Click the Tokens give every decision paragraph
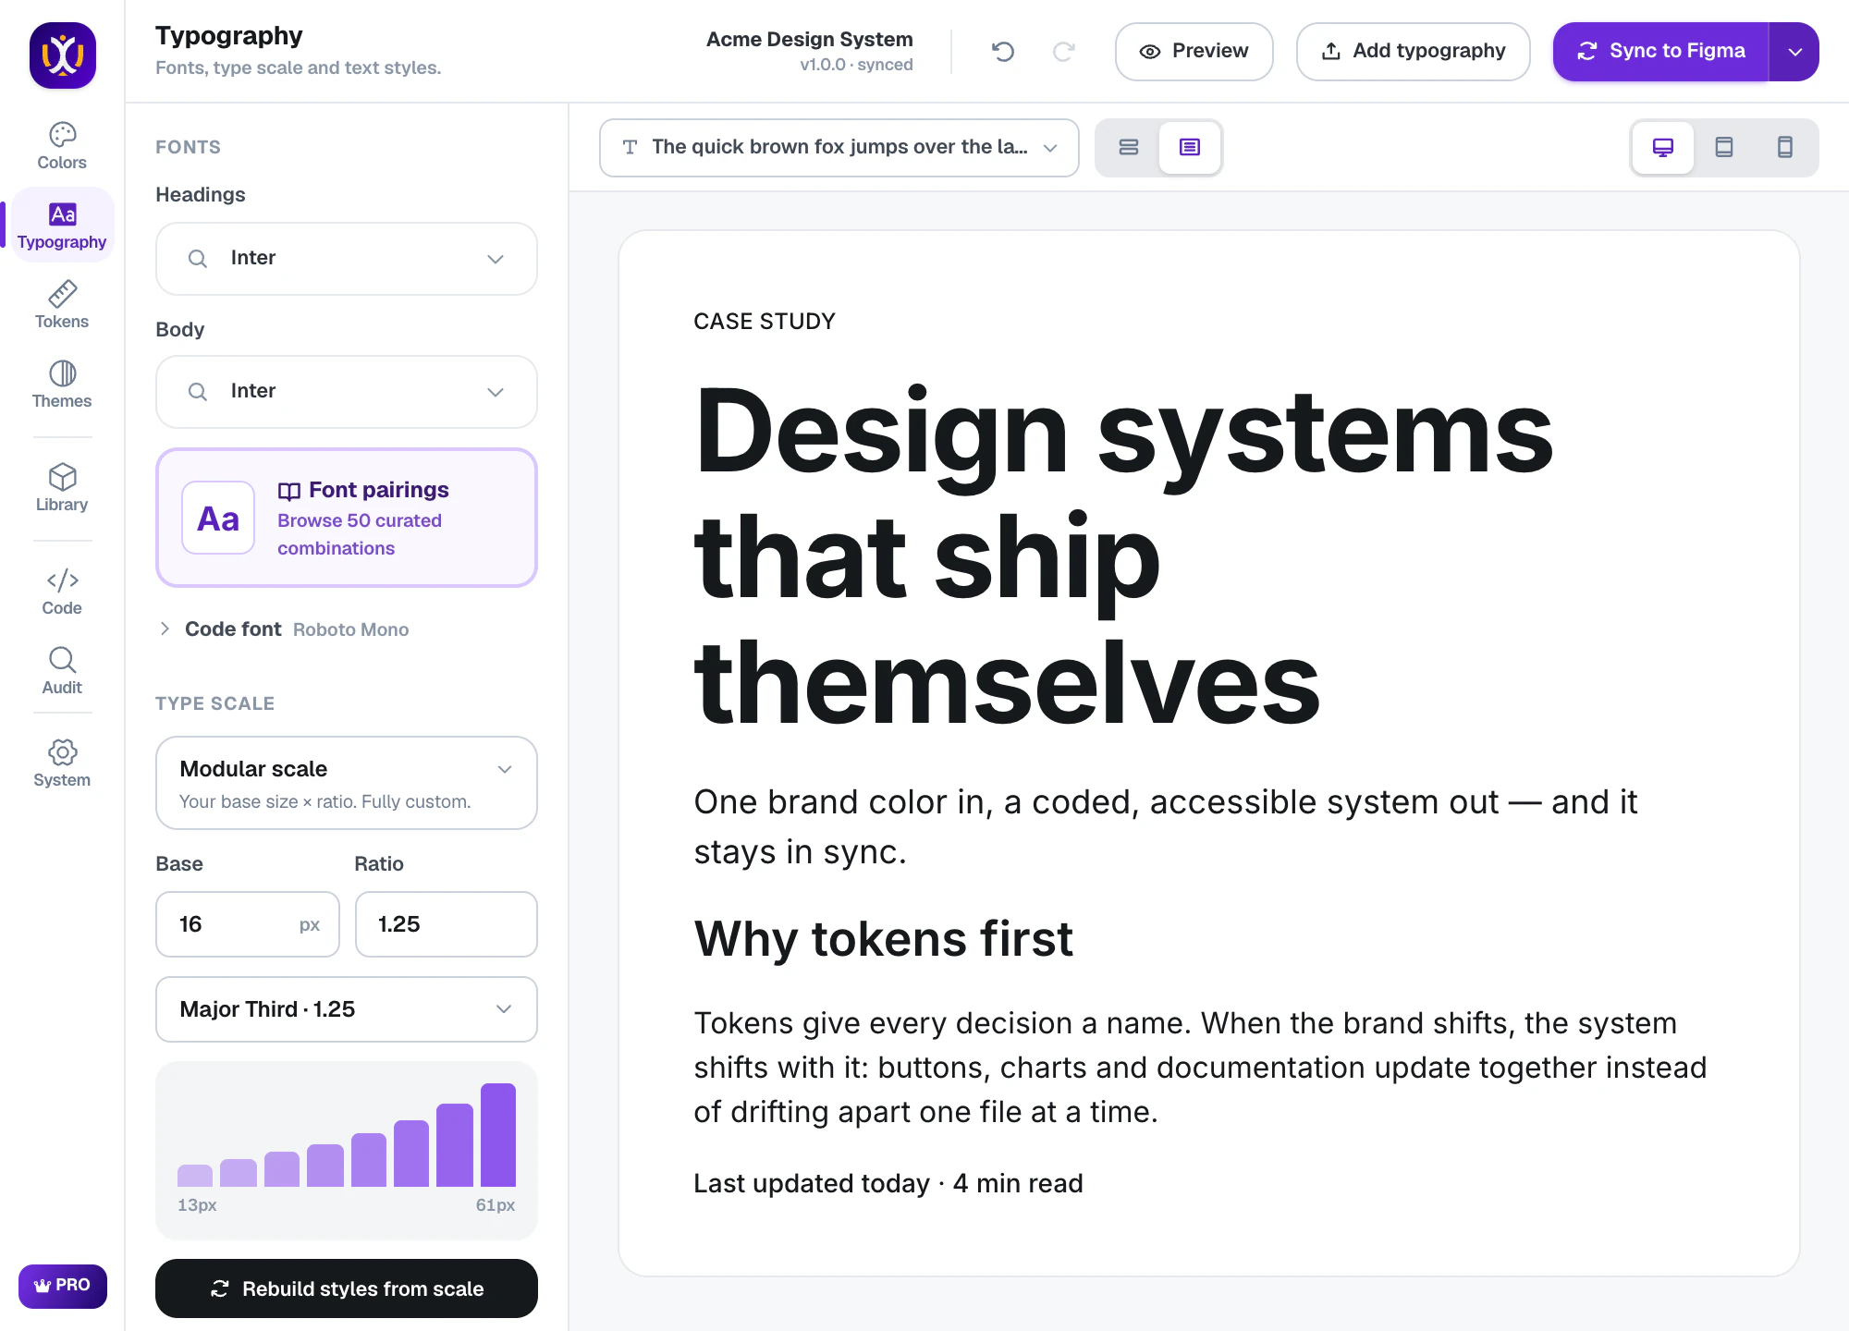Viewport: 1849px width, 1331px height. [1201, 1068]
